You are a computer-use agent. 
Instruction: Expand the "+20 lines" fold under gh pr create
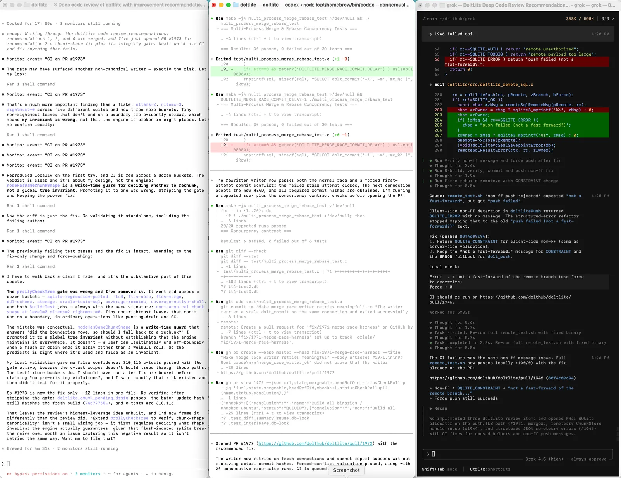pyautogui.click(x=234, y=368)
